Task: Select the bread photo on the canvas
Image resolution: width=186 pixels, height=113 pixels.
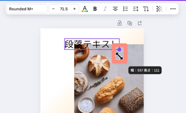Action: [x=109, y=79]
